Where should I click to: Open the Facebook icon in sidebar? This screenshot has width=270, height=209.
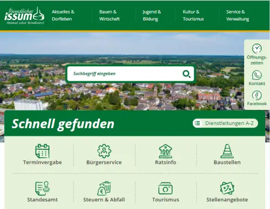(x=256, y=95)
